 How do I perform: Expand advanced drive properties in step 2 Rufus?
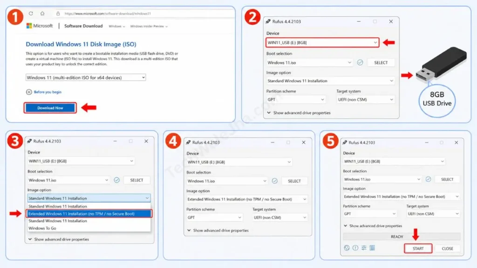[299, 113]
